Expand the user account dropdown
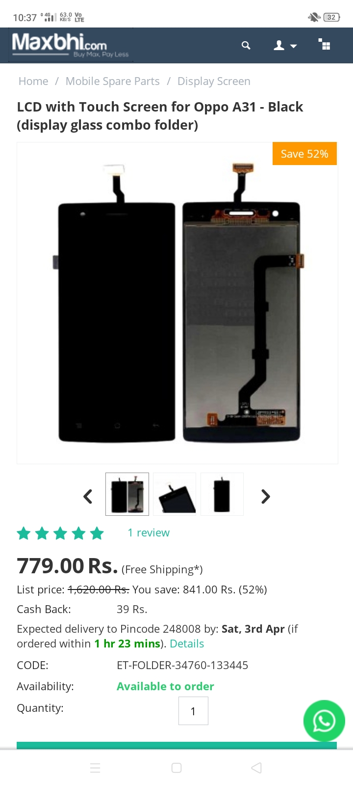The image size is (353, 786). pyautogui.click(x=285, y=46)
